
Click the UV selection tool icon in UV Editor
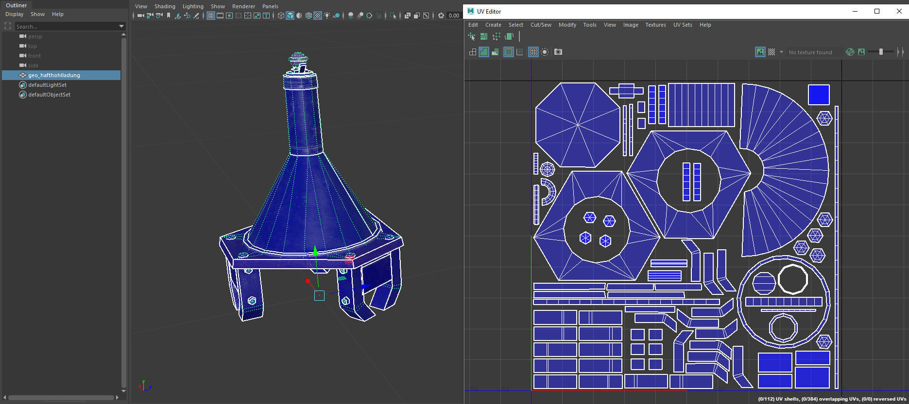[x=472, y=36]
